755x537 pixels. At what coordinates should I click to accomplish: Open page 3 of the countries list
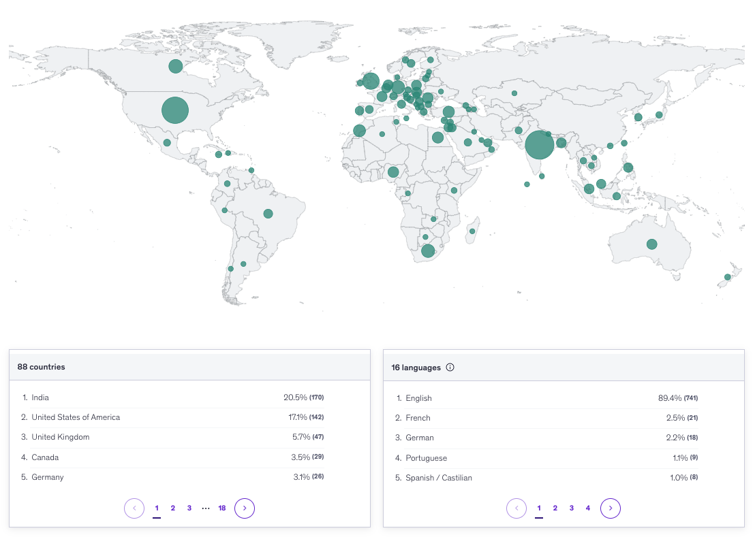(189, 508)
